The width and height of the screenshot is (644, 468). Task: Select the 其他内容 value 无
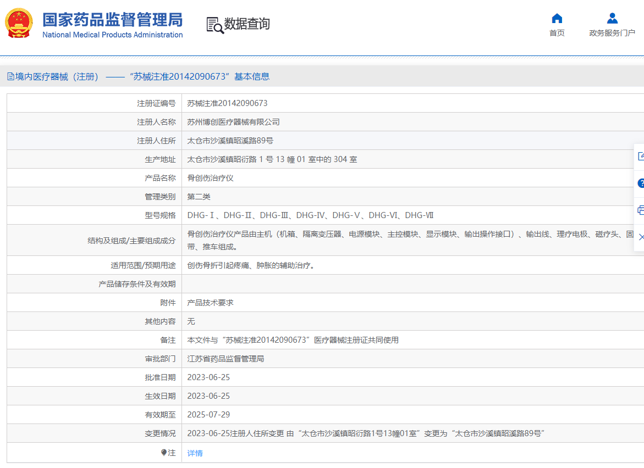click(191, 321)
